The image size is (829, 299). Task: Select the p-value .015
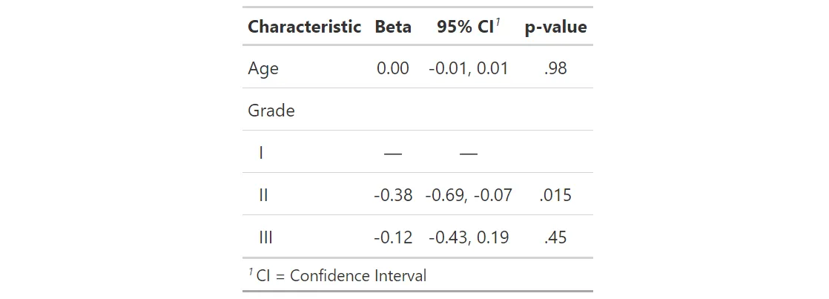tap(555, 196)
